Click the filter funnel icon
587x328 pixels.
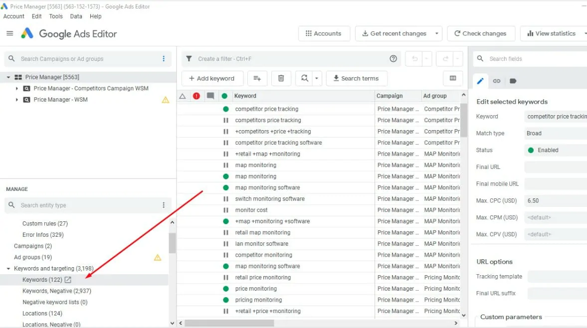189,59
